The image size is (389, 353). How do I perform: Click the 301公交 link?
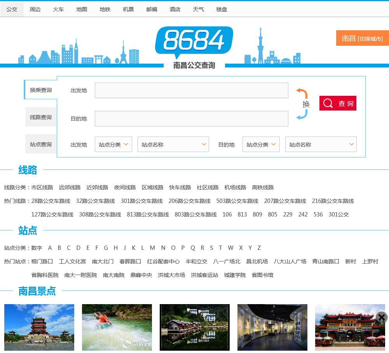tap(338, 215)
